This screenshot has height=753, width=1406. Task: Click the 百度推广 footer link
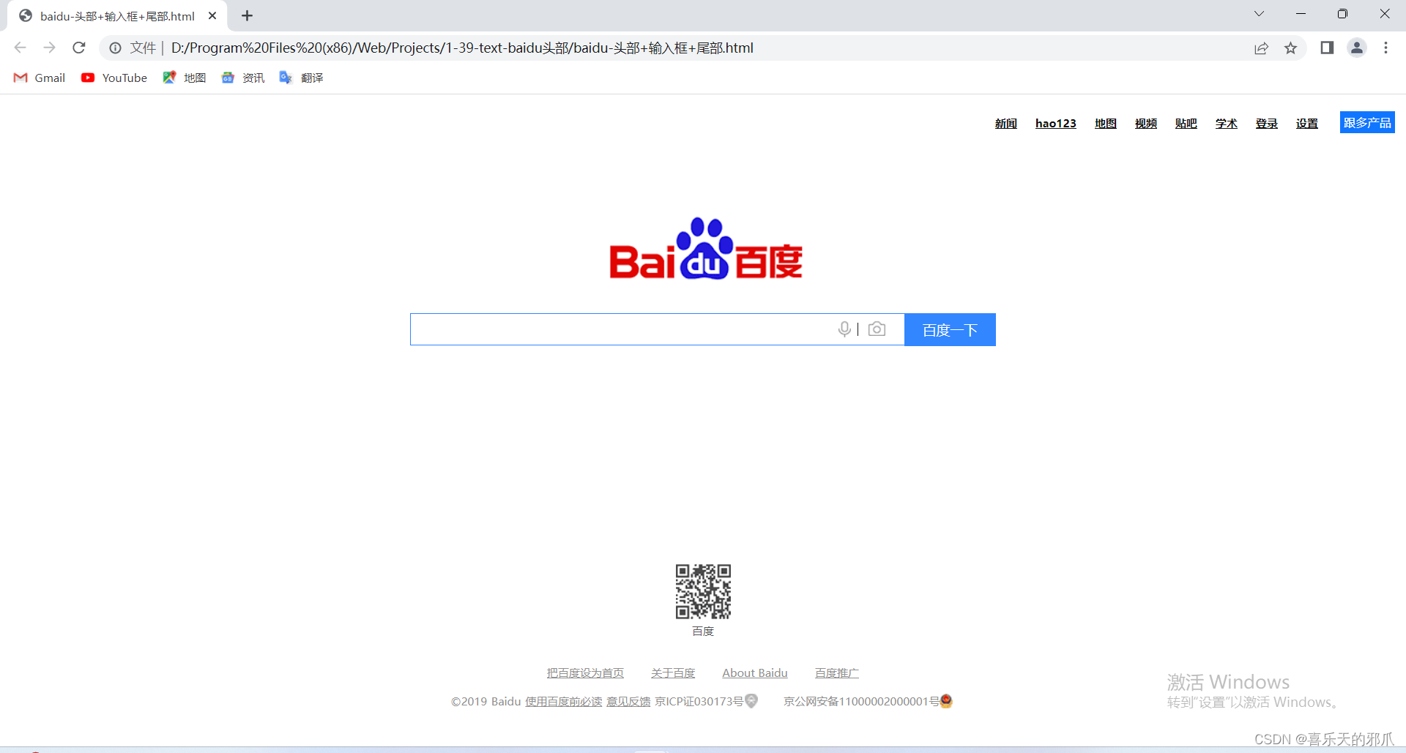(837, 673)
